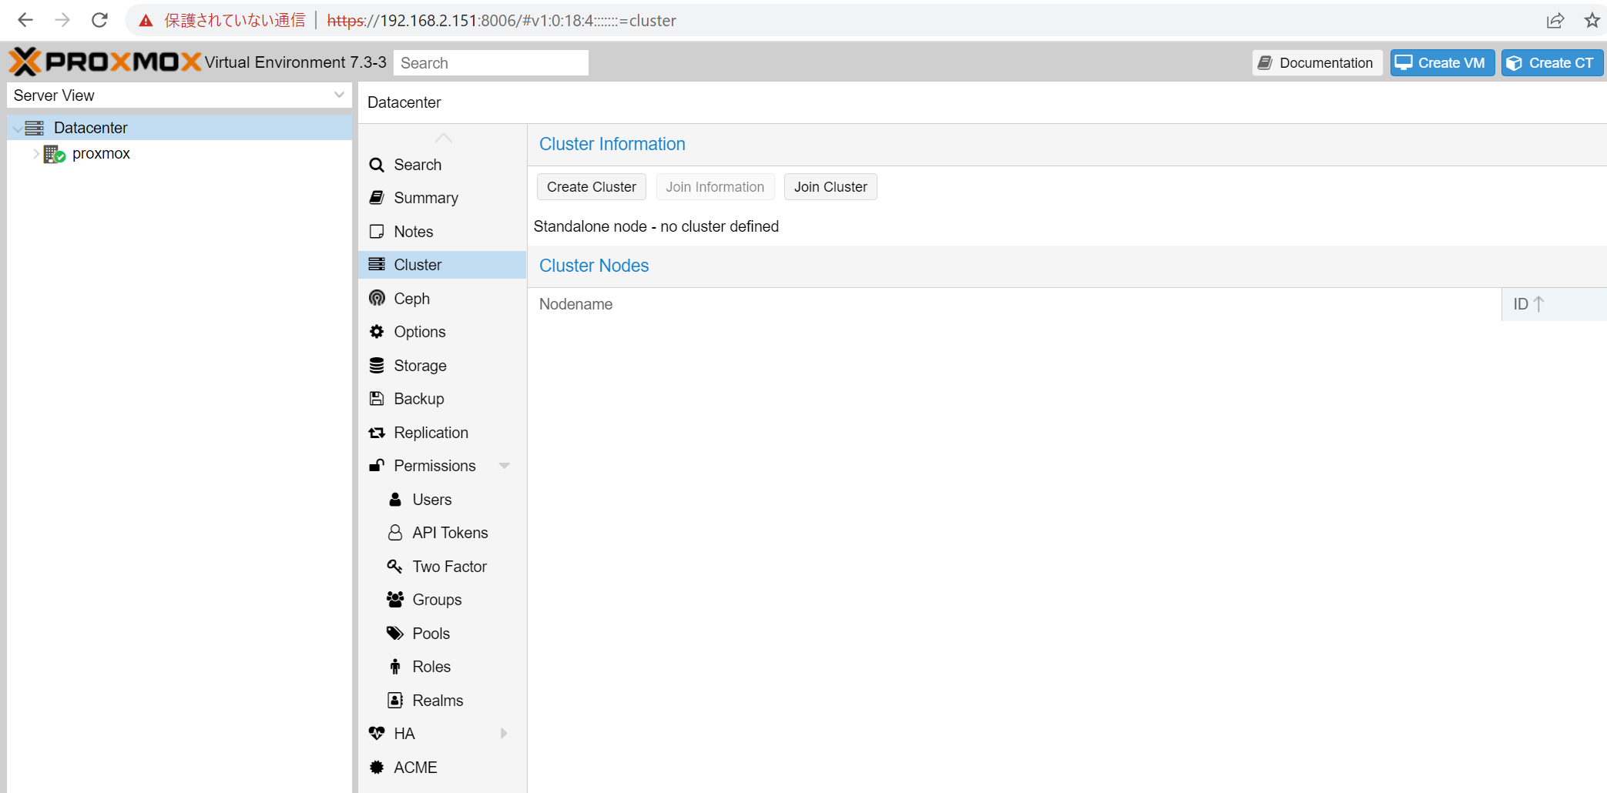The height and width of the screenshot is (793, 1607).
Task: Expand the HA submenu arrow
Action: 504,734
